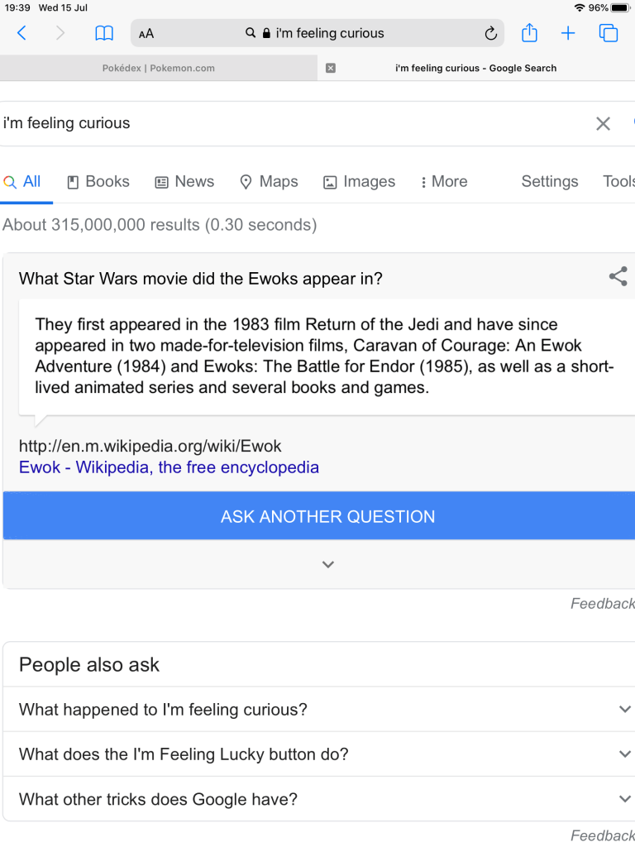Add a new tab with plus icon
The height and width of the screenshot is (847, 635).
tap(568, 33)
